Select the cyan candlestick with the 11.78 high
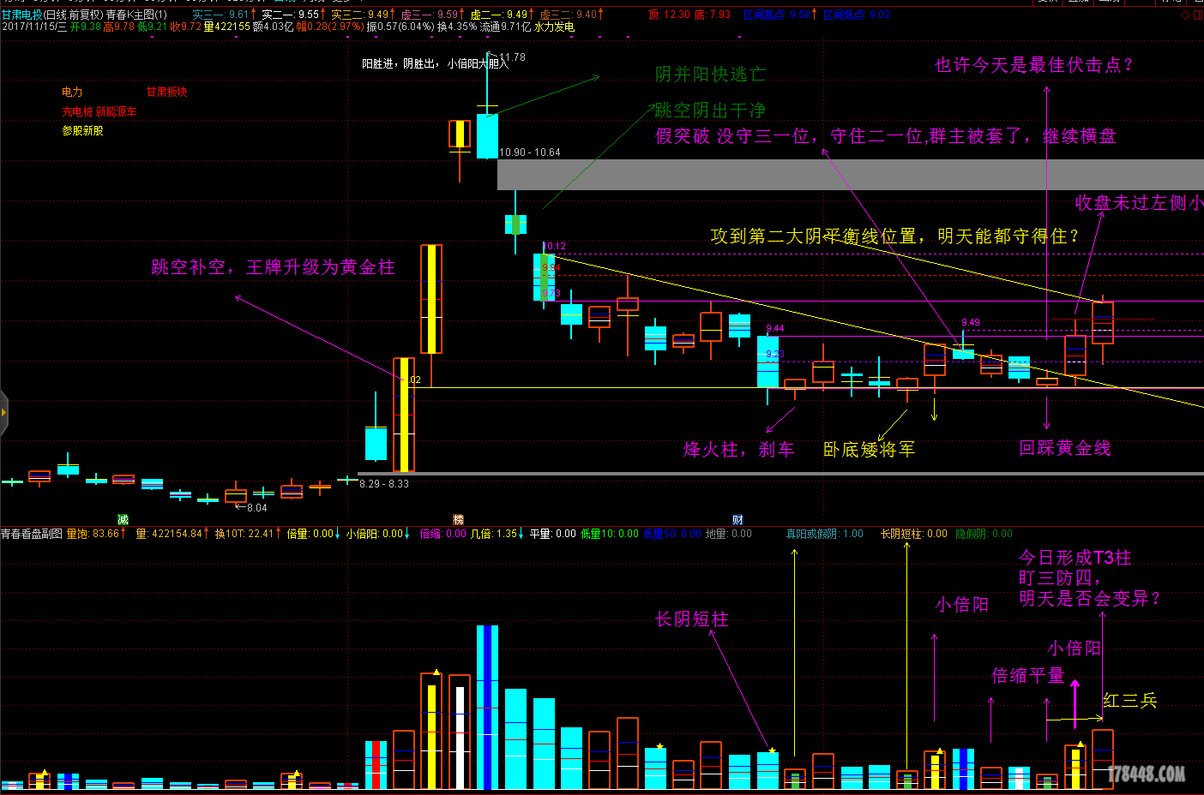The width and height of the screenshot is (1204, 795). point(487,136)
